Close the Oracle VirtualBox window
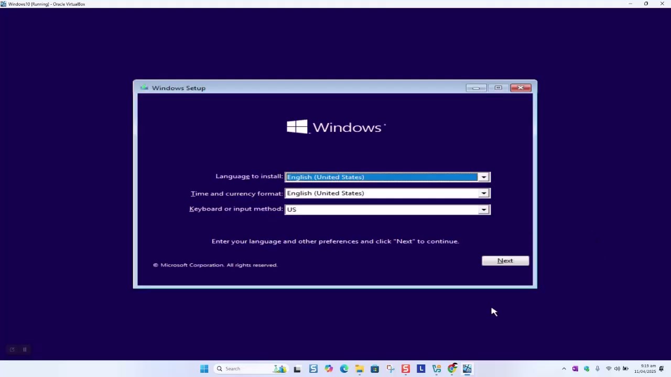Viewport: 671px width, 377px height. pyautogui.click(x=662, y=4)
